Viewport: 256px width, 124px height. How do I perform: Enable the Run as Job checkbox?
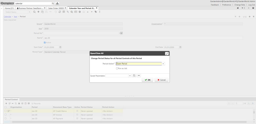coord(117,68)
